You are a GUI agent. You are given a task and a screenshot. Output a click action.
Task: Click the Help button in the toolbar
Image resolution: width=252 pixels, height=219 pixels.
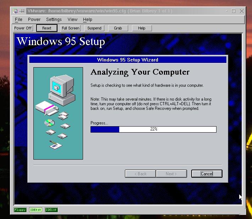(142, 28)
